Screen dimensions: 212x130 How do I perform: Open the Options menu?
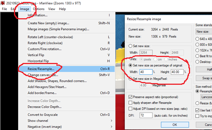coord(38,9)
